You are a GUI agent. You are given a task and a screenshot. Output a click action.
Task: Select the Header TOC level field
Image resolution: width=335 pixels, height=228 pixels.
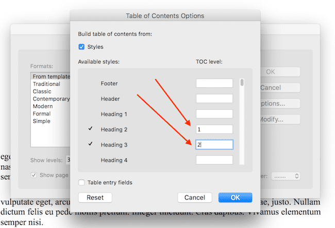pos(214,99)
